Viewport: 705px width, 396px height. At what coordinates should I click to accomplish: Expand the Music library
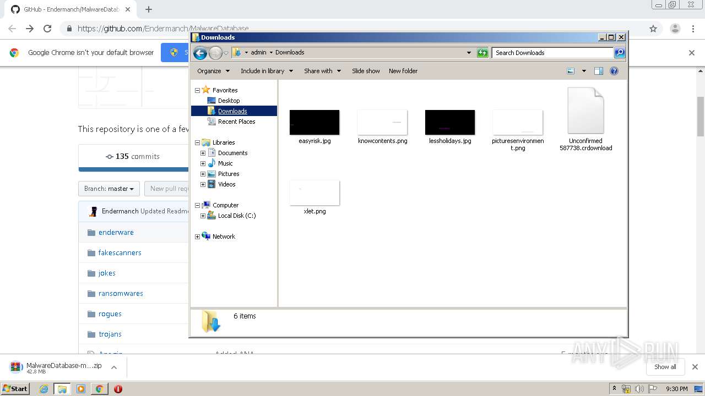(203, 163)
